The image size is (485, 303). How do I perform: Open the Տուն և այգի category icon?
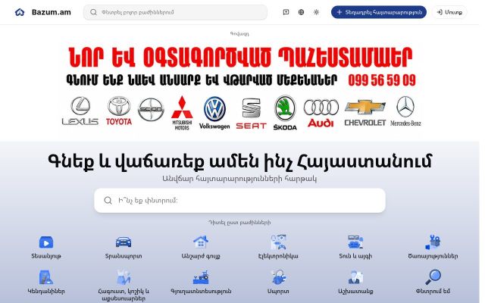[x=355, y=242]
